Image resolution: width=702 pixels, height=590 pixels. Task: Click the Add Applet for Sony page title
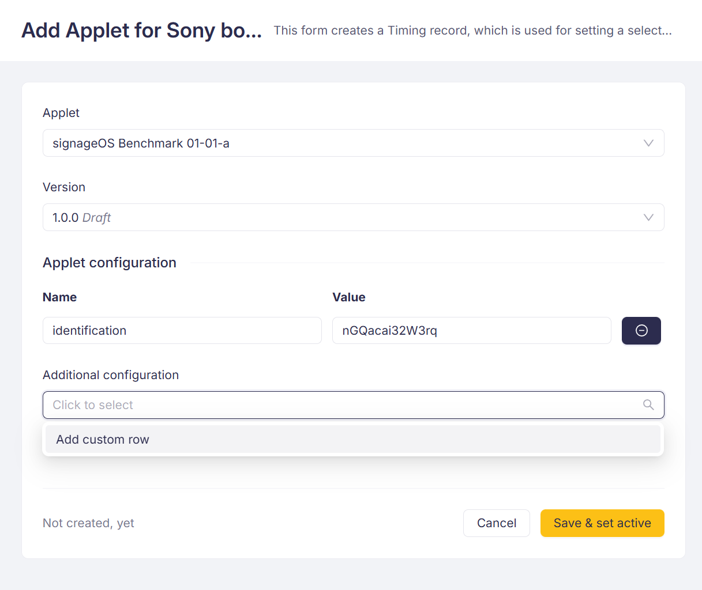point(141,31)
